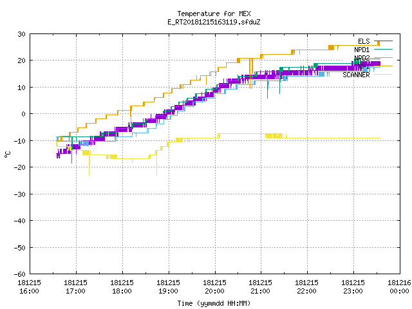412x309 pixels.
Task: Click the chart title 'Temperature for MEX'
Action: (x=214, y=14)
